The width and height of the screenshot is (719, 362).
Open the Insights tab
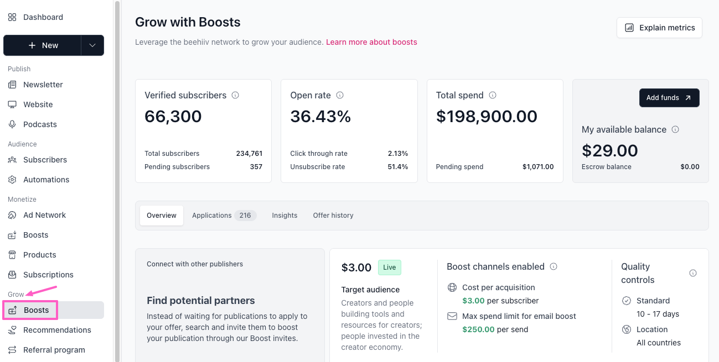click(285, 216)
